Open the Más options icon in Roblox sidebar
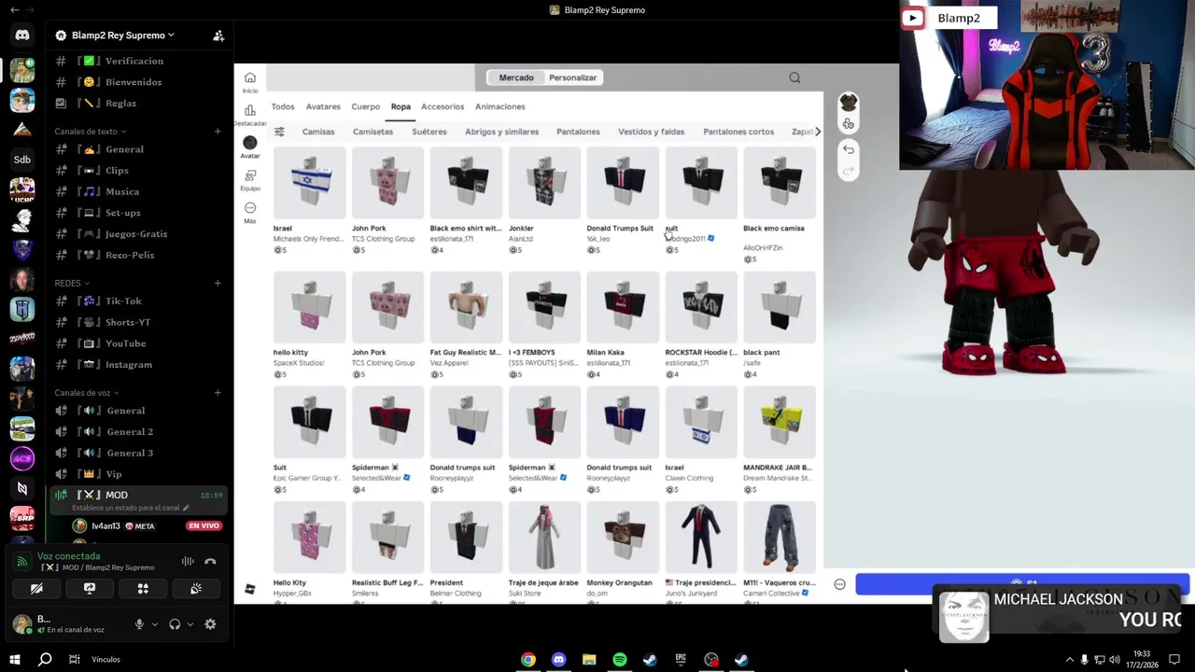Viewport: 1195px width, 672px height. (250, 208)
